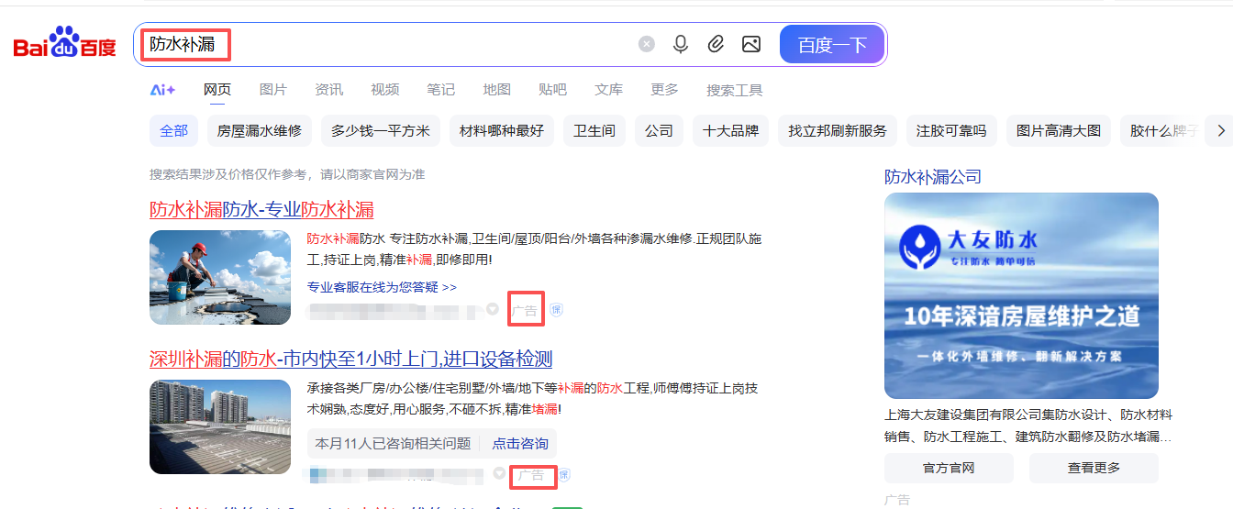1233x509 pixels.
Task: Open the 更多 tab menu
Action: click(x=664, y=90)
